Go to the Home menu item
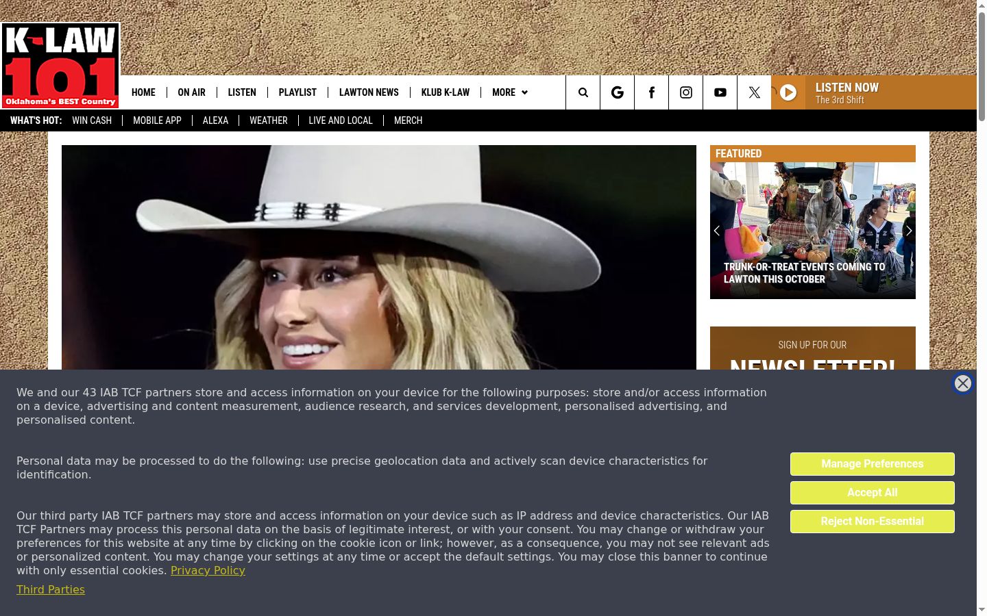The image size is (987, 616). 143,92
